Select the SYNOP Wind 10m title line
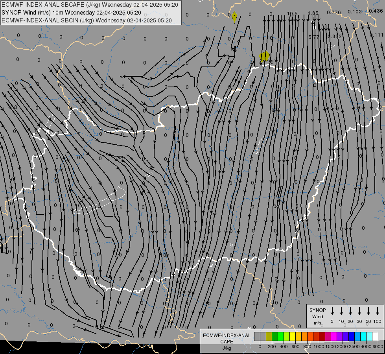 coord(71,13)
